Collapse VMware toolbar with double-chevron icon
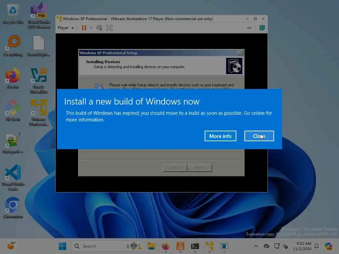The width and height of the screenshot is (339, 254). (x=249, y=28)
